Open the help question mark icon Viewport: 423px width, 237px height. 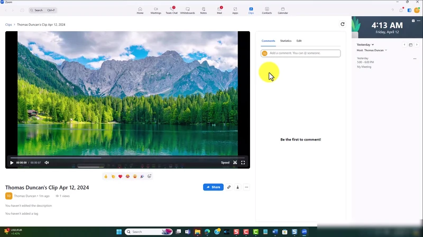pyautogui.click(x=392, y=10)
